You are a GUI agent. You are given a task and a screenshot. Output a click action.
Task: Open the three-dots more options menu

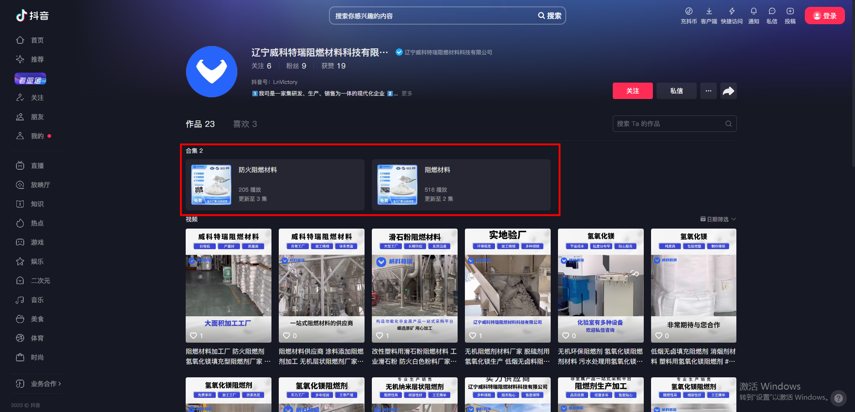[708, 91]
